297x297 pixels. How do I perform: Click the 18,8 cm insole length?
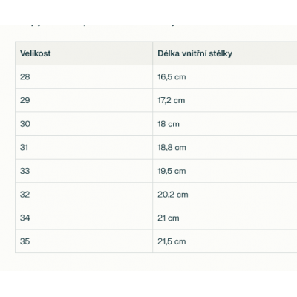(x=172, y=148)
